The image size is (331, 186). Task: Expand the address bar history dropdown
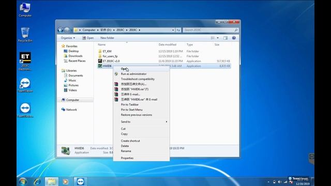point(173,30)
